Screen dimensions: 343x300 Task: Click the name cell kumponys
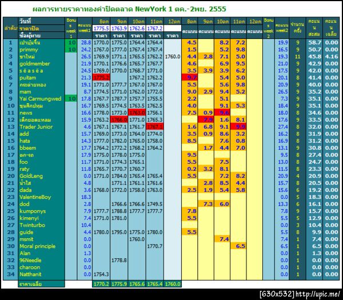pos(41,211)
